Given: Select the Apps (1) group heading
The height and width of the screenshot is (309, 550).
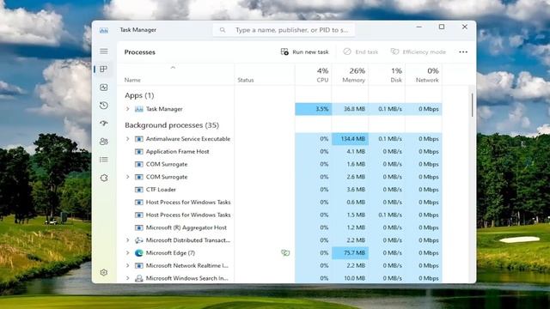Looking at the screenshot, I should (139, 95).
